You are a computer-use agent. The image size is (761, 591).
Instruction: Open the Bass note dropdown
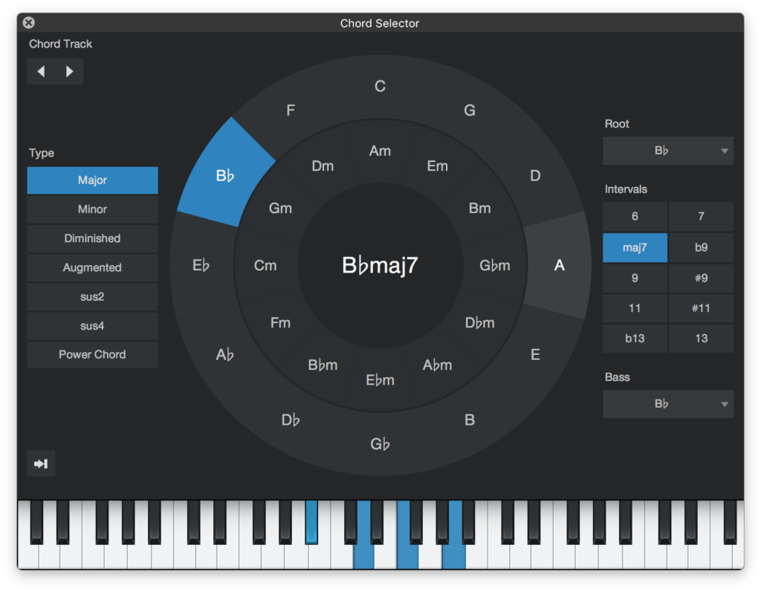pyautogui.click(x=667, y=403)
